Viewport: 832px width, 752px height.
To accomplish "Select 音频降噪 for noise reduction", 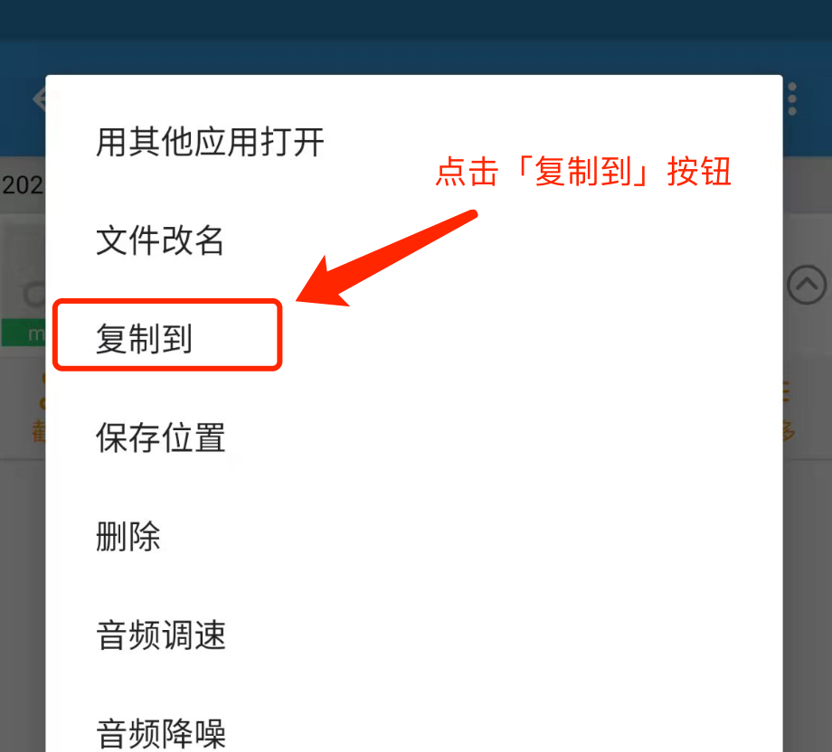I will point(161,734).
